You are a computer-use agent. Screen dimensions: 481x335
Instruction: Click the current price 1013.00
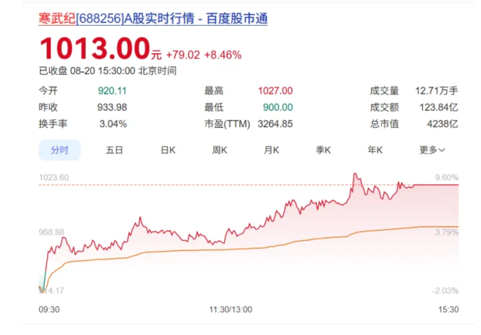94,49
